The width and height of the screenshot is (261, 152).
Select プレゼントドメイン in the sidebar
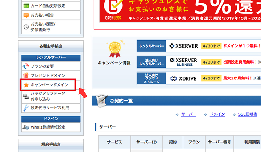tap(51, 75)
